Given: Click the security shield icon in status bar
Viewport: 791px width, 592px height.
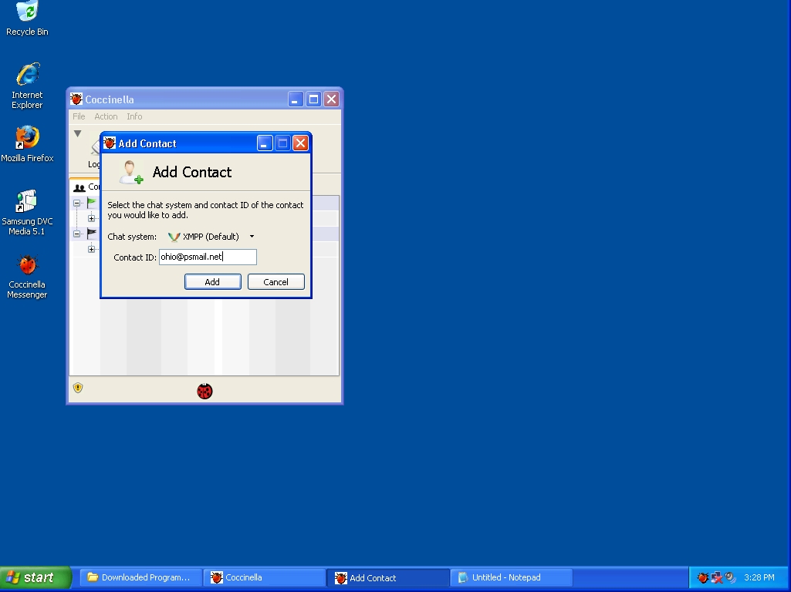Looking at the screenshot, I should click(78, 388).
